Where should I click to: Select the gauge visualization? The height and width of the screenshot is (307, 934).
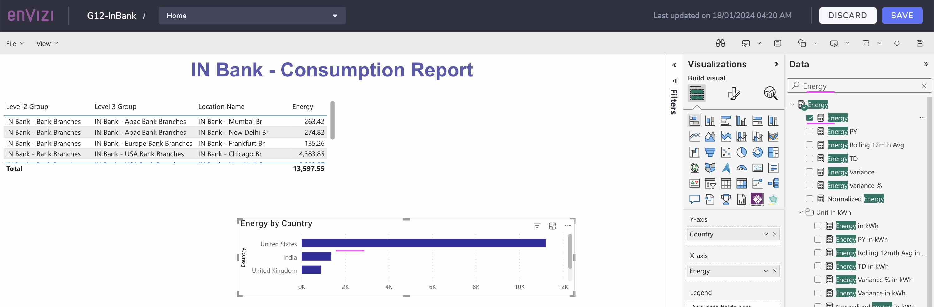coord(741,168)
